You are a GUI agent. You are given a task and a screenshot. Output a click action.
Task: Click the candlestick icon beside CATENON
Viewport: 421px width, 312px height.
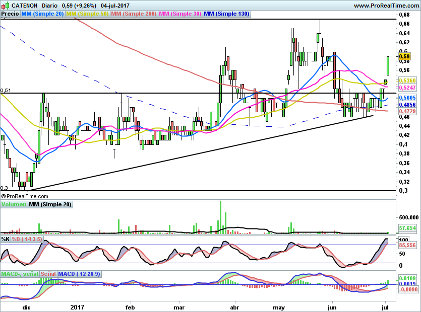(5, 5)
